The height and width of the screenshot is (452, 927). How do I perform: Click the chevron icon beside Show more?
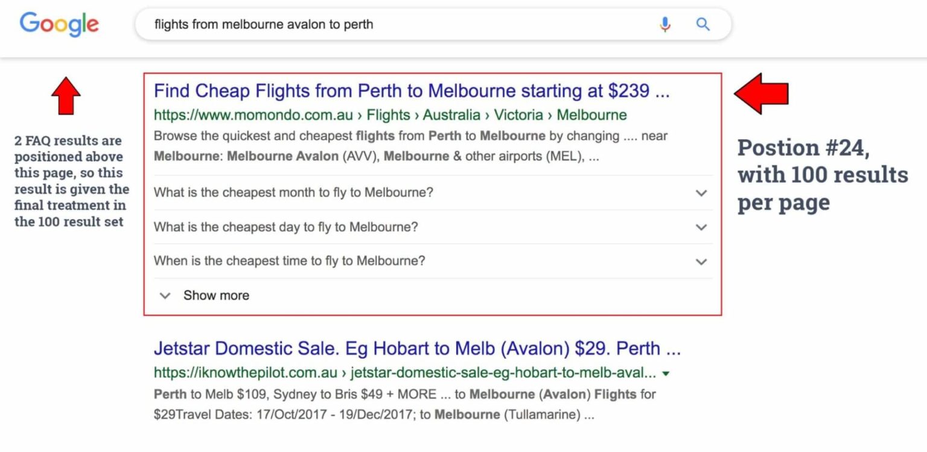click(165, 295)
